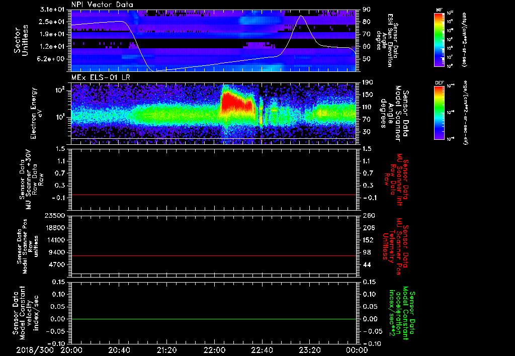Click the NPI Vector Data panel title
Image resolution: width=515 pixels, height=356 pixels.
102,5
